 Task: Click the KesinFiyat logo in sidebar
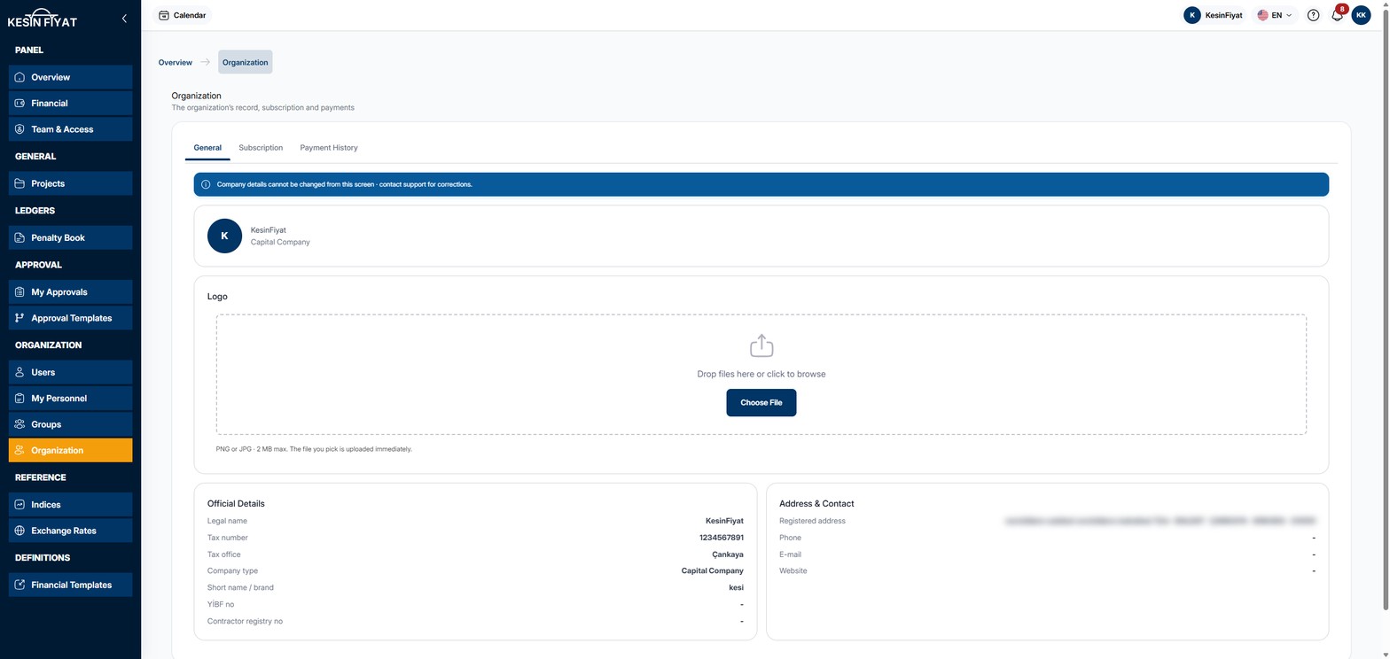coord(43,18)
